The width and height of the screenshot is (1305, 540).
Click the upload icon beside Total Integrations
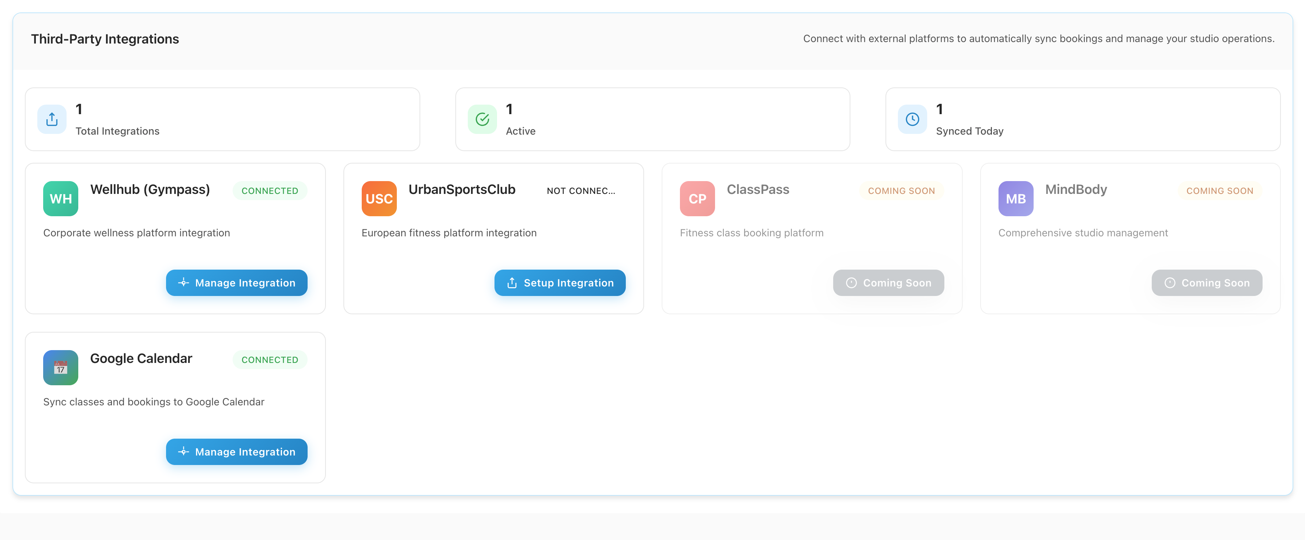pos(51,119)
